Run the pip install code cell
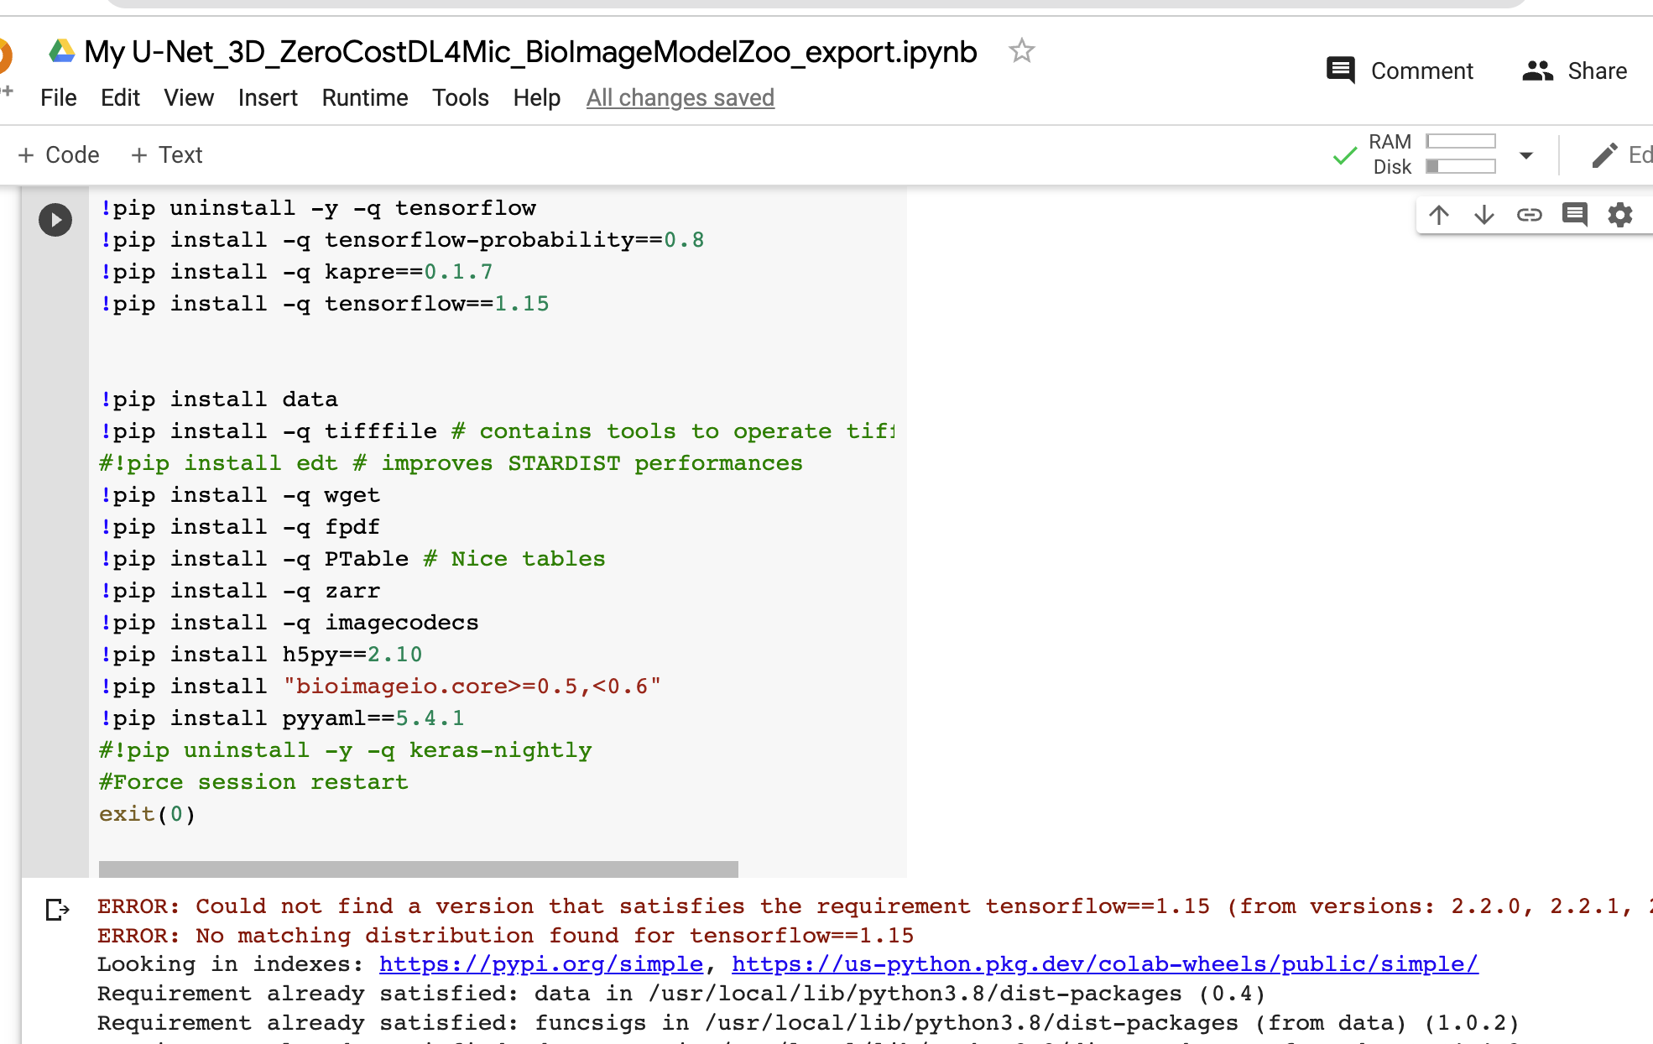This screenshot has height=1044, width=1653. click(55, 220)
